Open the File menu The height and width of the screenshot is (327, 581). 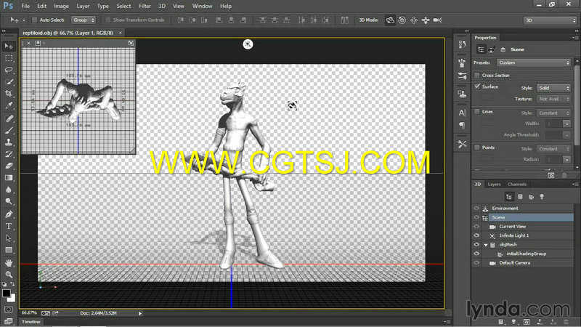tap(25, 6)
